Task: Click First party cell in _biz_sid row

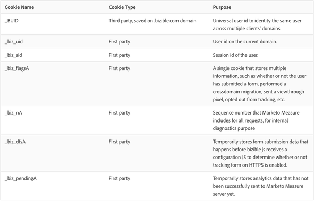Action: pos(120,55)
